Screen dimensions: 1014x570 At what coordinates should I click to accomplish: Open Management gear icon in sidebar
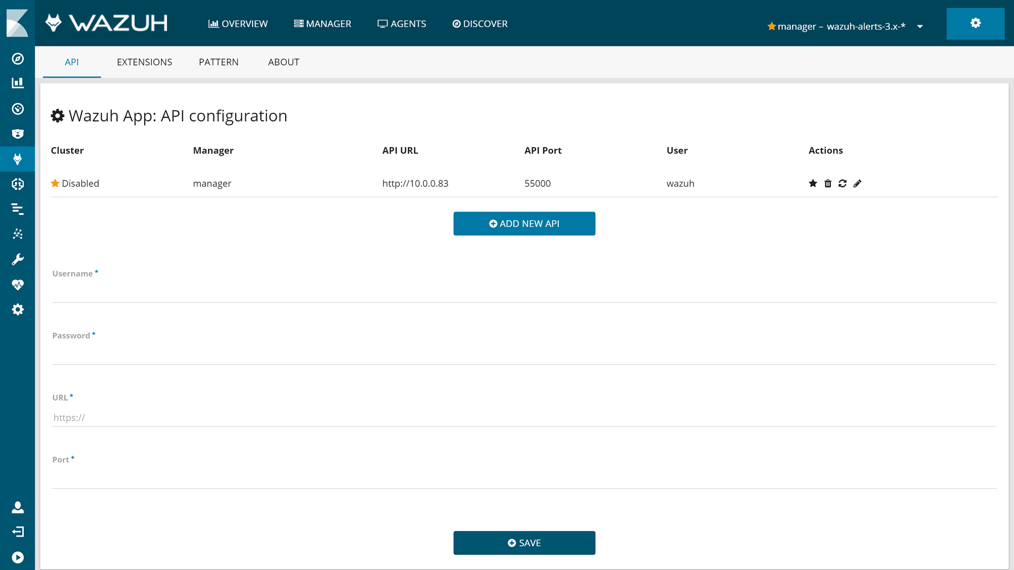tap(17, 309)
